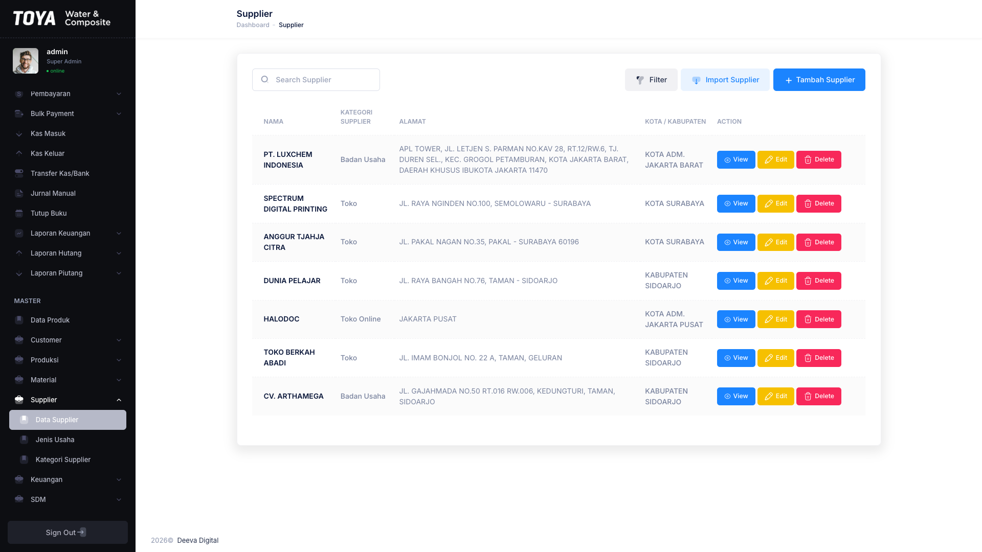
Task: Click the Search Supplier input field
Action: click(316, 80)
